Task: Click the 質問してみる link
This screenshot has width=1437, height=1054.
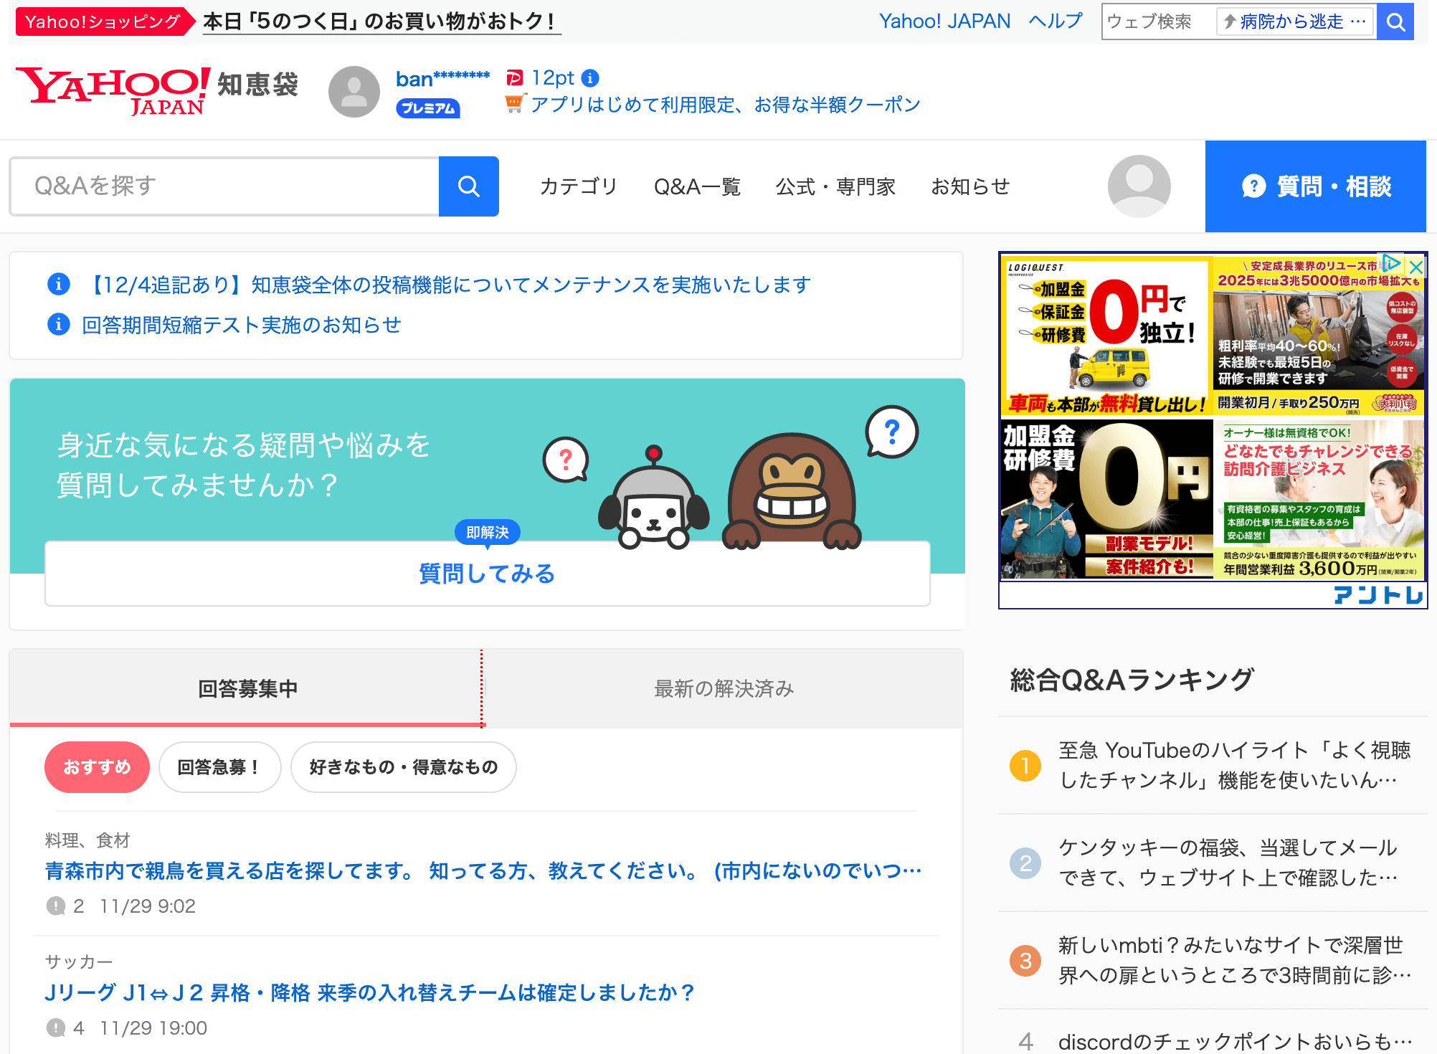Action: tap(487, 574)
